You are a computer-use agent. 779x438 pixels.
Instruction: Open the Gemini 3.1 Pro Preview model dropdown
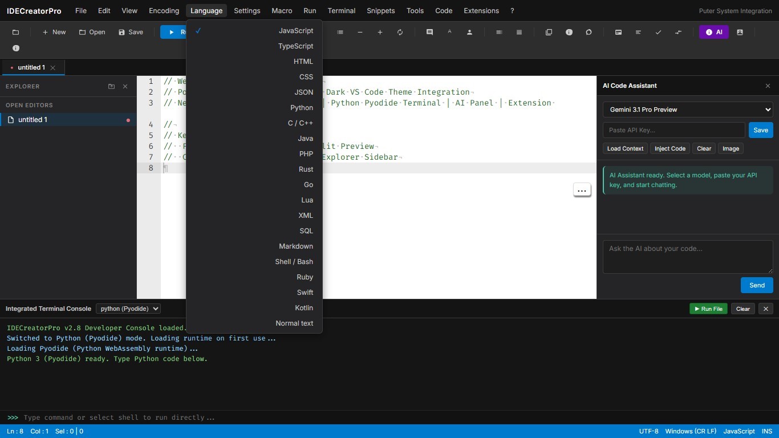pos(688,109)
